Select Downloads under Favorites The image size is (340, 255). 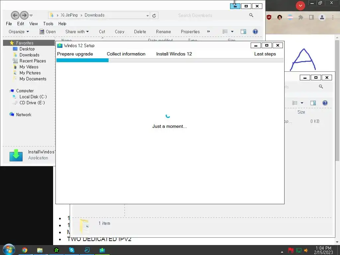(30, 55)
